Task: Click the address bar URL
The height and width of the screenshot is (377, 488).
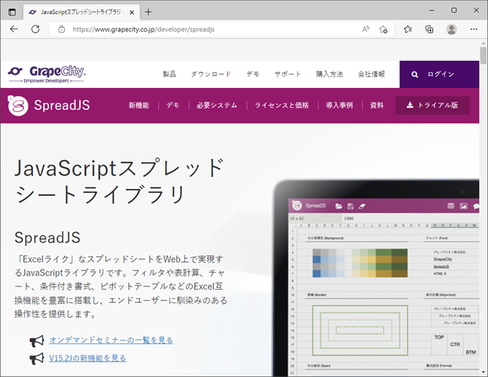Action: (144, 29)
